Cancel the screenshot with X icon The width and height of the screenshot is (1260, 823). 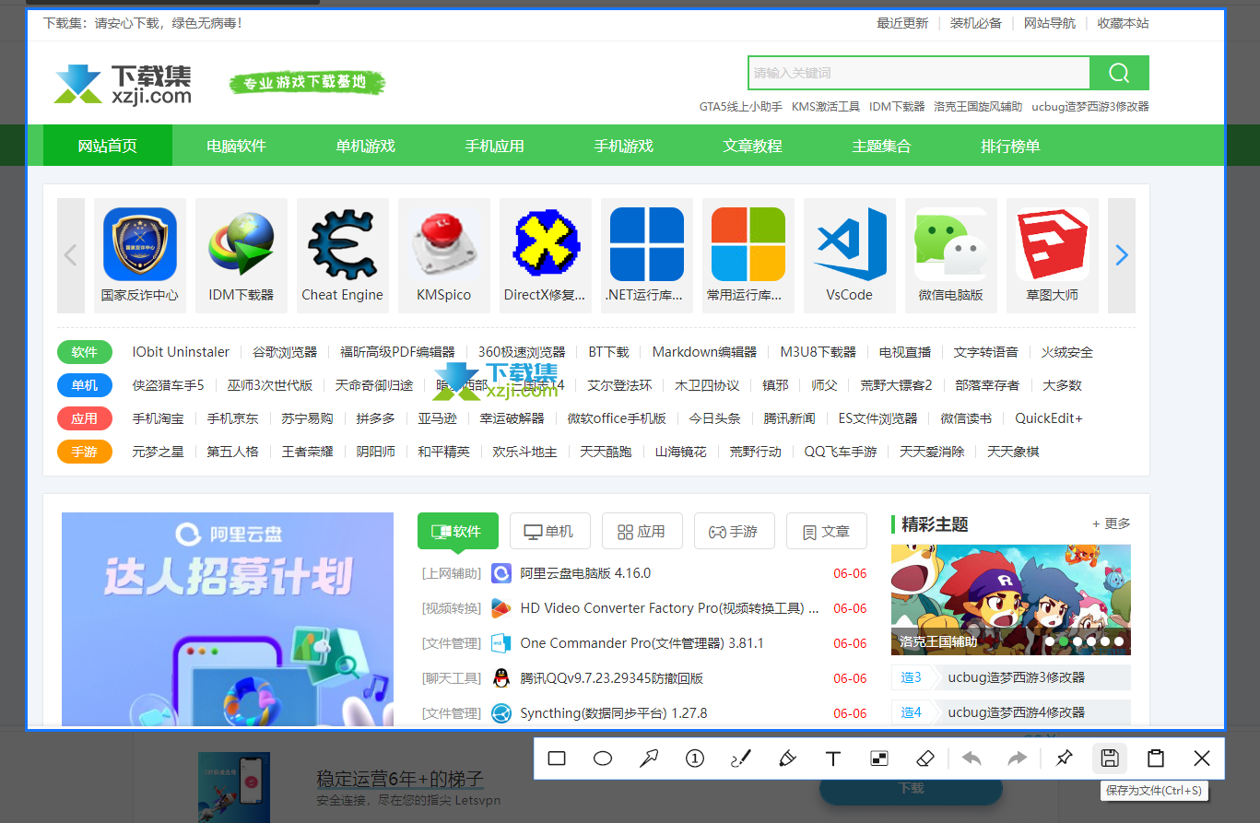pos(1202,758)
